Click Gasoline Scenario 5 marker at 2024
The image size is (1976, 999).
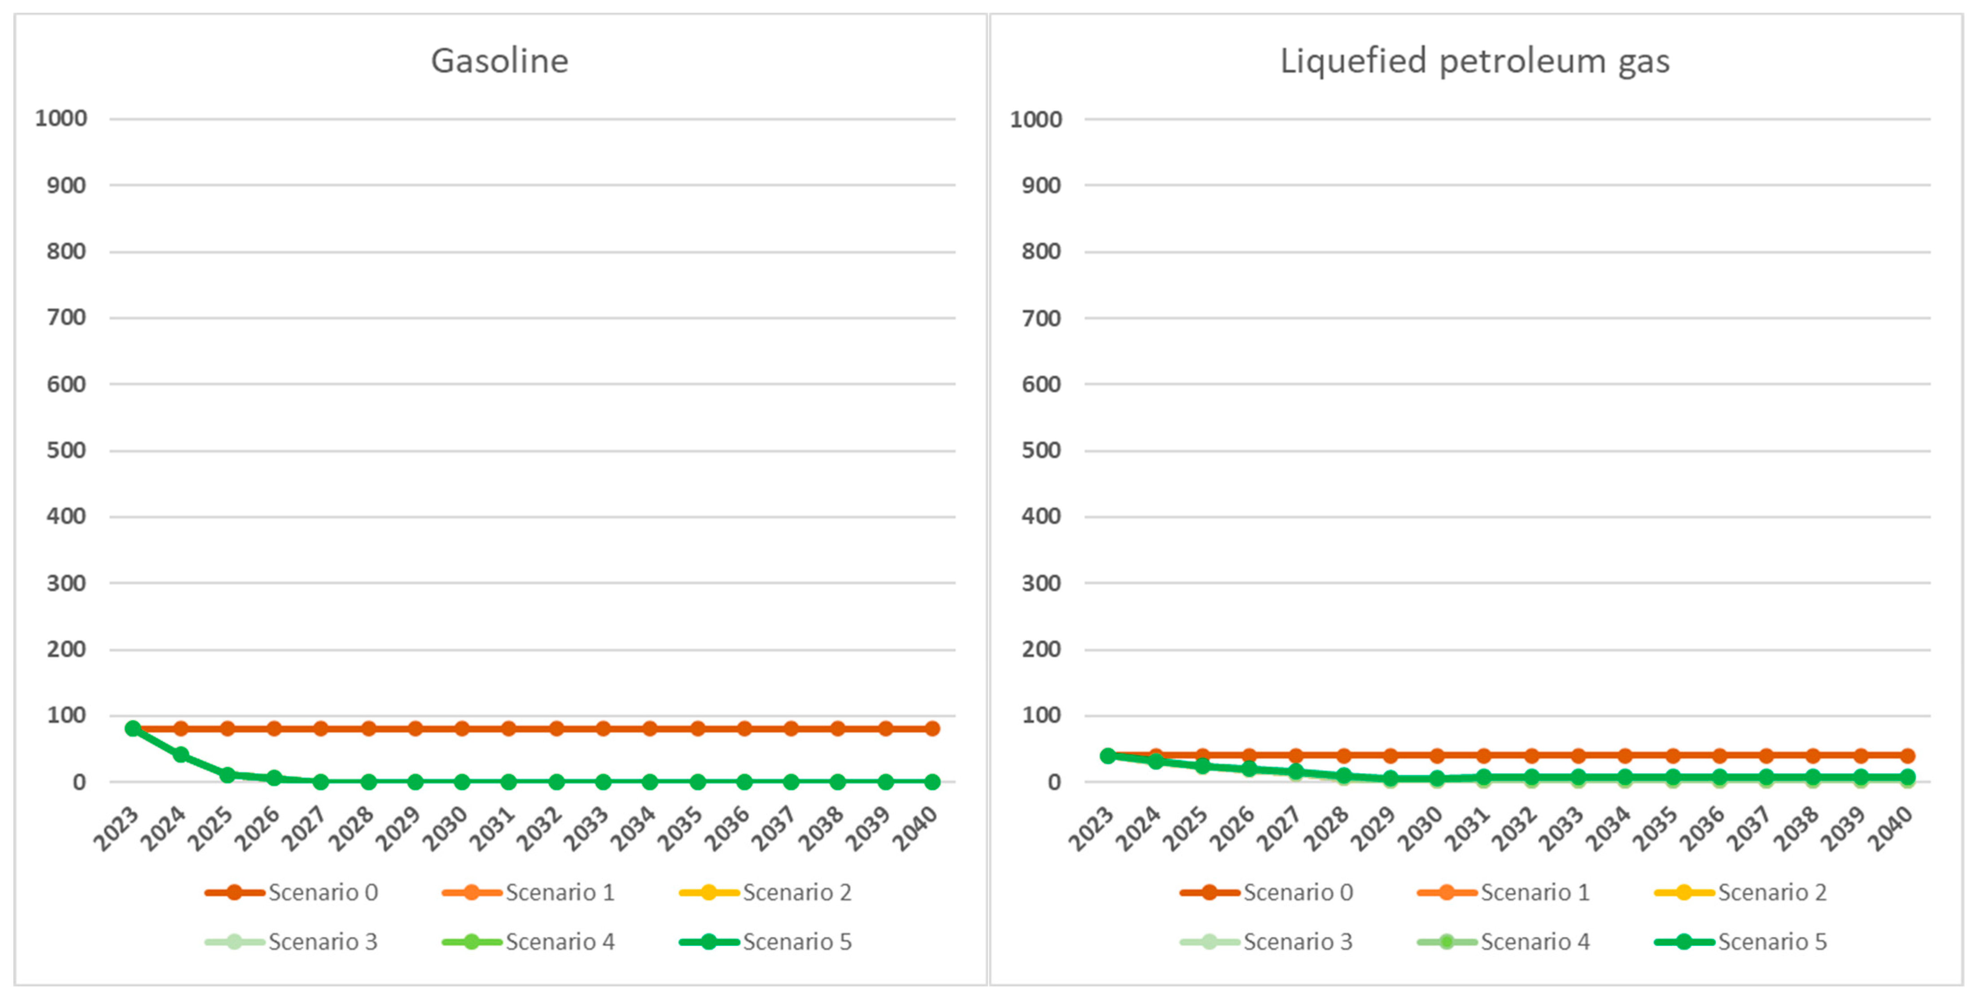click(x=180, y=754)
